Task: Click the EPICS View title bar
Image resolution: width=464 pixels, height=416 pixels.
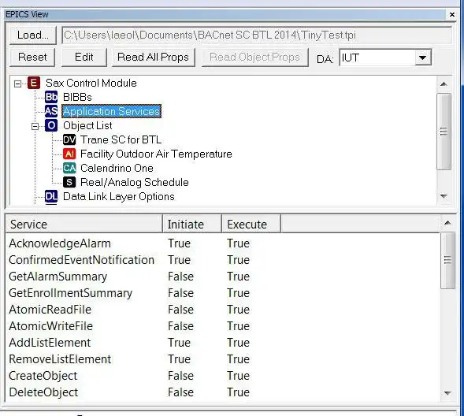Action: pos(225,14)
